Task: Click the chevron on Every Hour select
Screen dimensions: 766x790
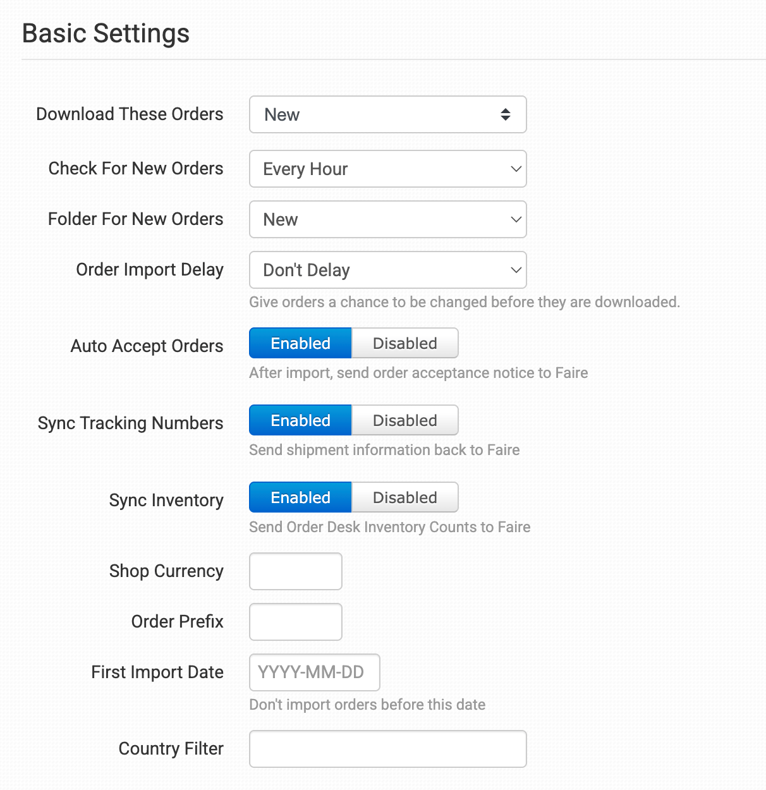Action: (516, 169)
